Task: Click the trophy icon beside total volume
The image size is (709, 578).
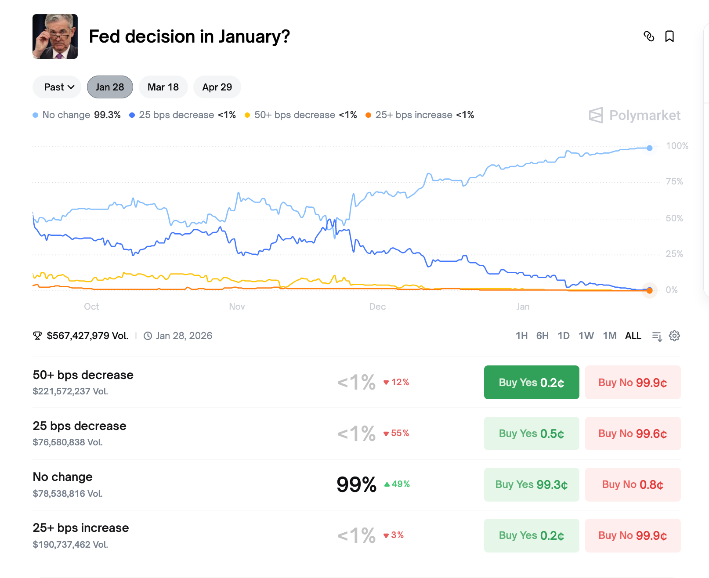Action: [x=37, y=336]
